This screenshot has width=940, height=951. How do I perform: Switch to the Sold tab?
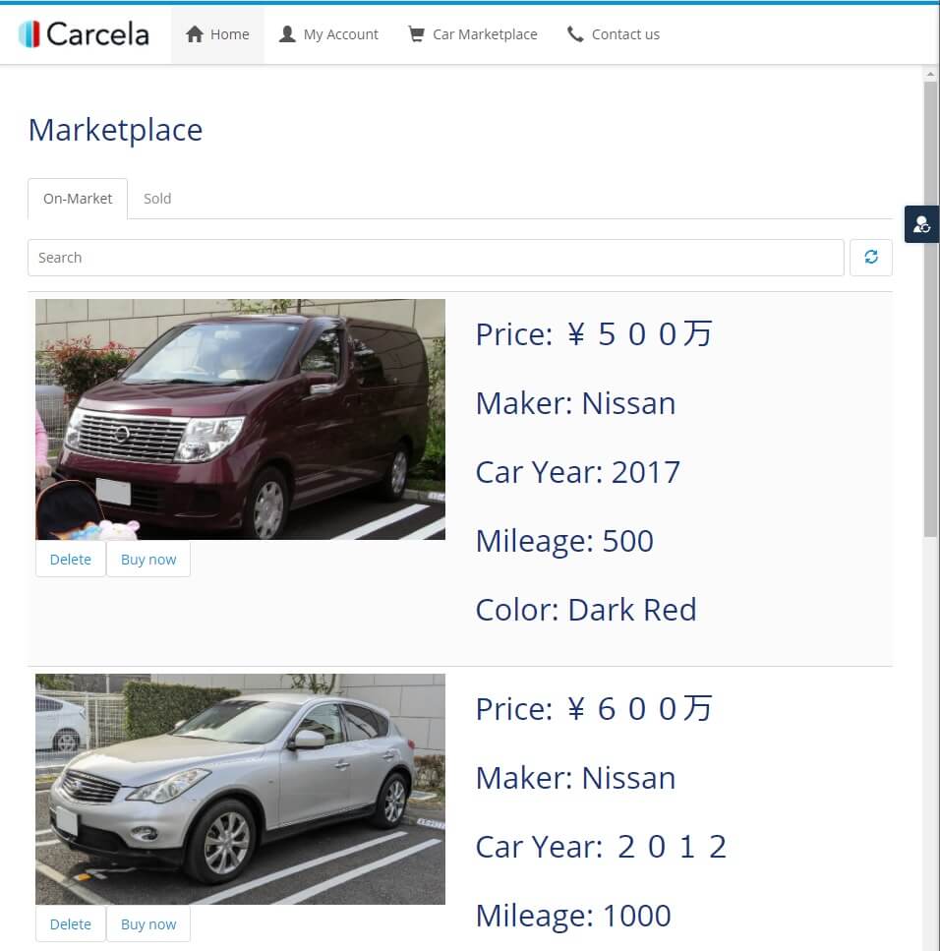coord(157,199)
